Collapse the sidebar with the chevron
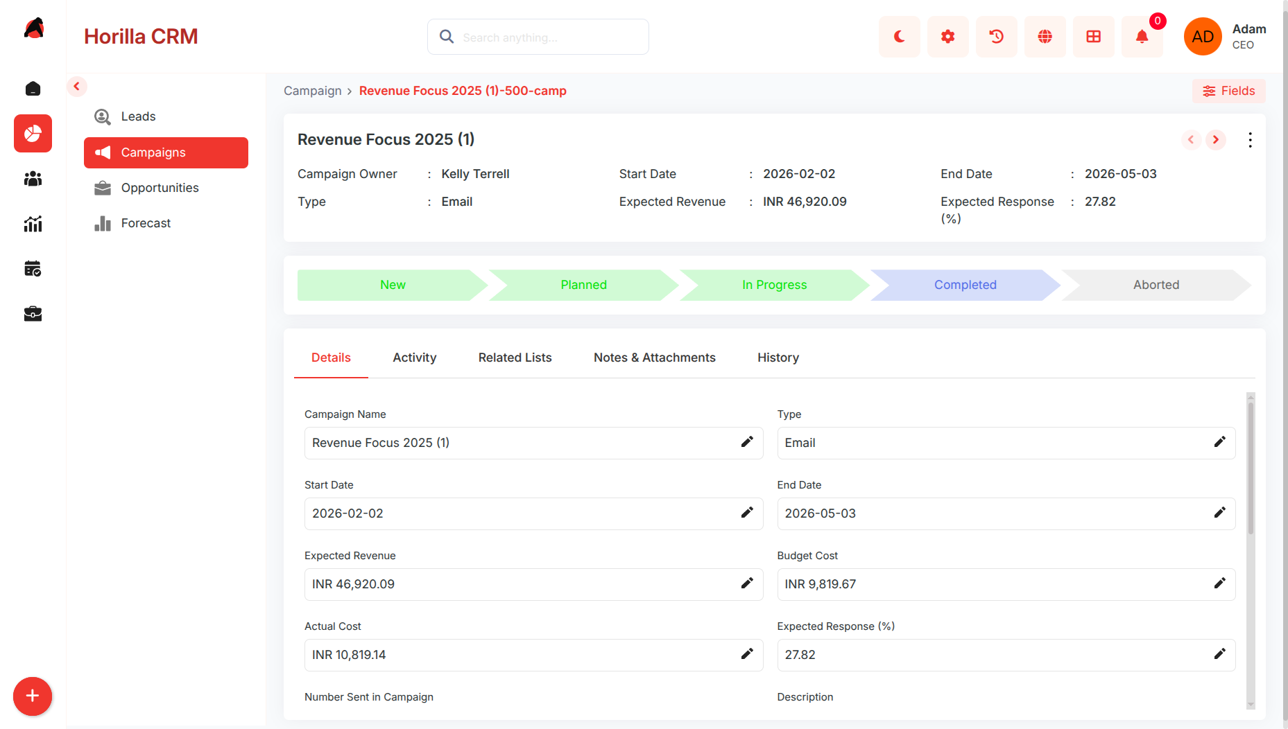 pyautogui.click(x=77, y=87)
